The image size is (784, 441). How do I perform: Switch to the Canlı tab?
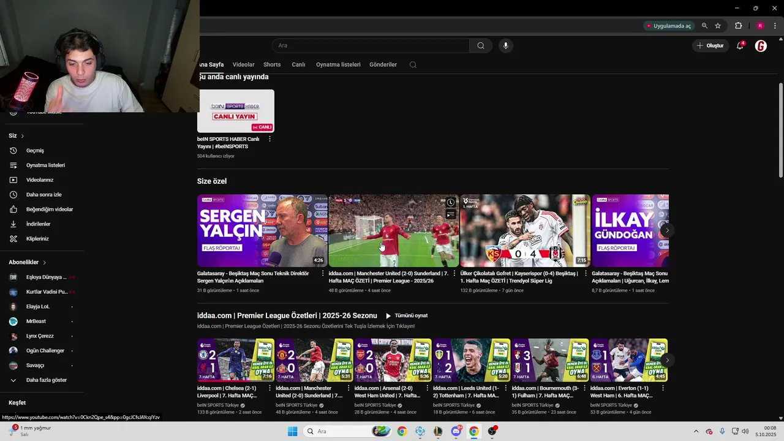point(298,64)
